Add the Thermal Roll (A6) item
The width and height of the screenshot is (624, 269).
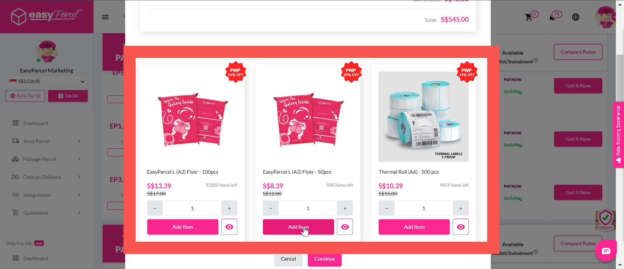pyautogui.click(x=414, y=227)
